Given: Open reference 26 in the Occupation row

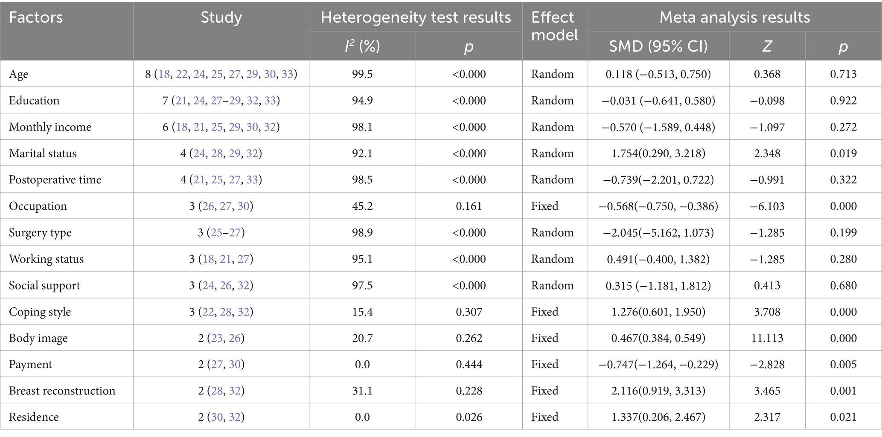Looking at the screenshot, I should pyautogui.click(x=208, y=206).
